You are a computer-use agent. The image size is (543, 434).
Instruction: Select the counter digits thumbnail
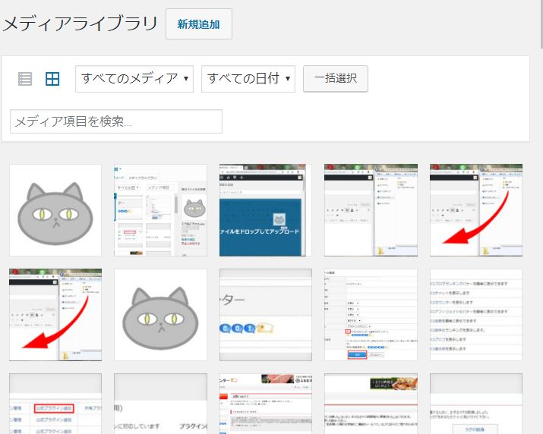pos(266,315)
